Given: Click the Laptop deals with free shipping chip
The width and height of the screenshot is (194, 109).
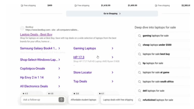Looking at the screenshot, I should click(118, 100).
